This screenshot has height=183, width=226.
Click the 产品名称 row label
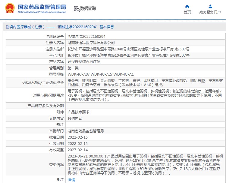(x=56, y=62)
